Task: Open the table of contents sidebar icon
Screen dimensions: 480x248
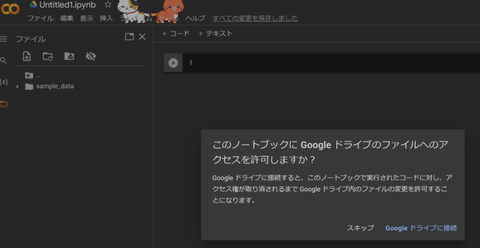Action: pos(3,39)
